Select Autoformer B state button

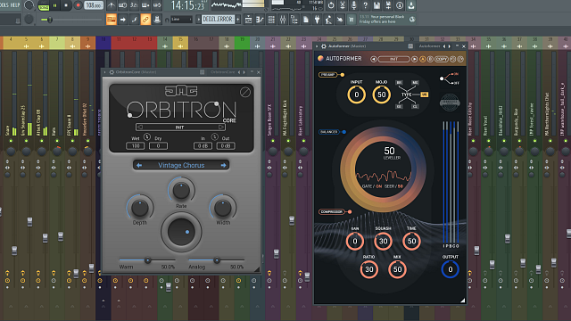click(430, 59)
